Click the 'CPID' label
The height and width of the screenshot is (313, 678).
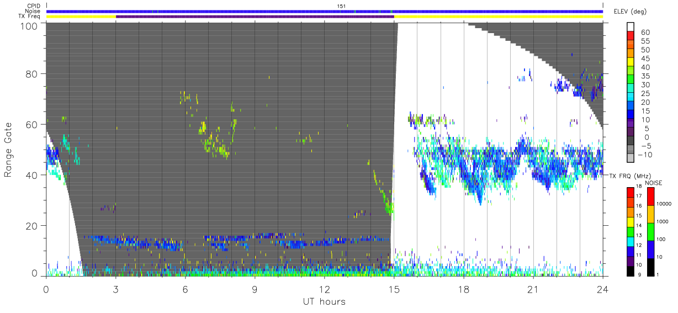pos(34,6)
